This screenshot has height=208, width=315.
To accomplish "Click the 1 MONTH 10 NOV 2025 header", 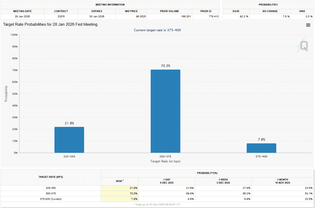I will point(283,181).
